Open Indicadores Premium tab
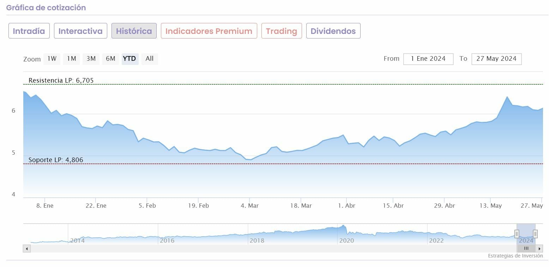Image resolution: width=549 pixels, height=267 pixels. click(x=209, y=31)
